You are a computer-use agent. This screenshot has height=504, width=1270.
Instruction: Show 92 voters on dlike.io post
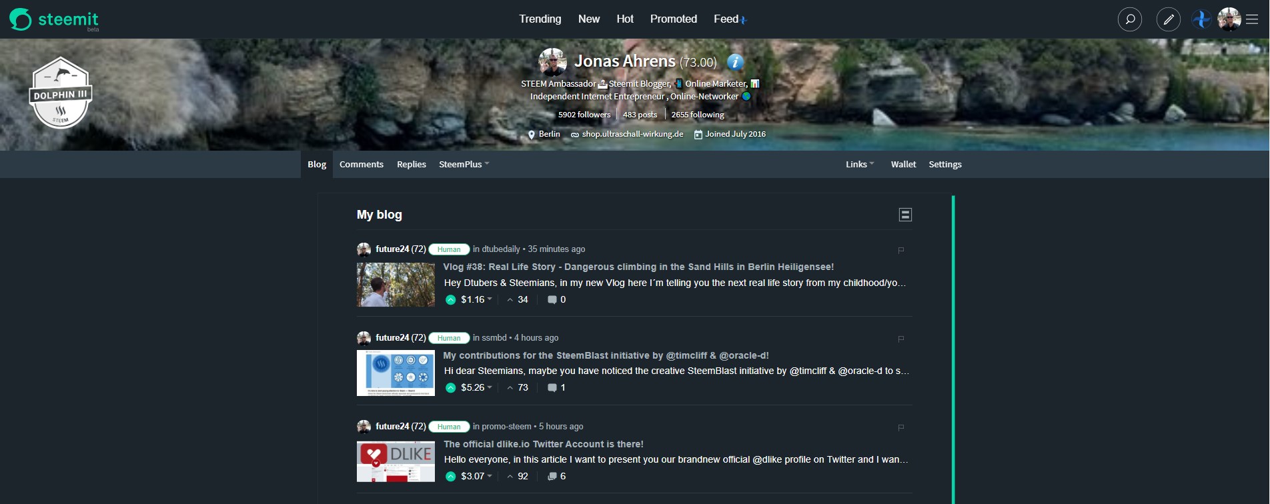(x=517, y=477)
